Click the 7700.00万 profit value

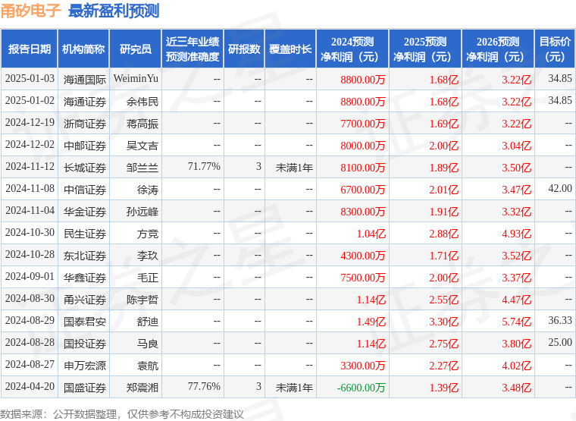(x=363, y=124)
